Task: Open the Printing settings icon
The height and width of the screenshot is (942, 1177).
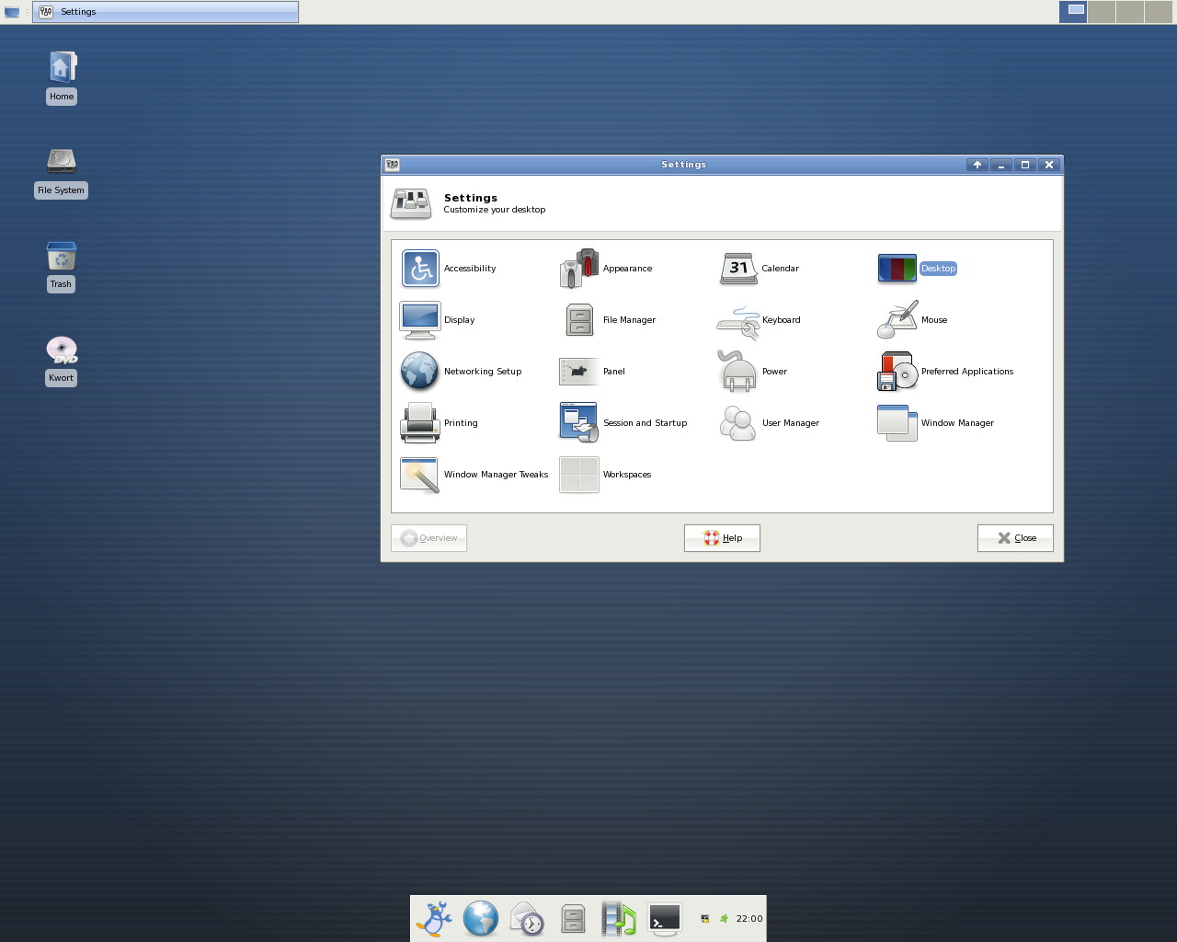Action: [420, 423]
